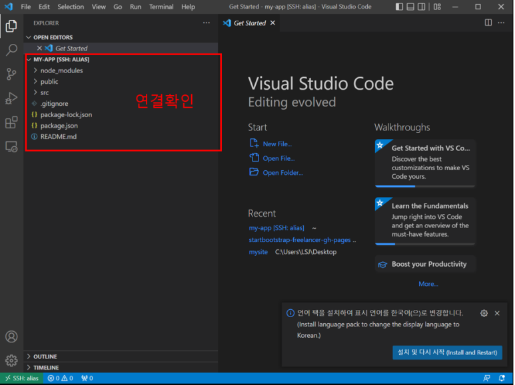Image resolution: width=515 pixels, height=385 pixels.
Task: Open the File menu
Action: click(25, 7)
